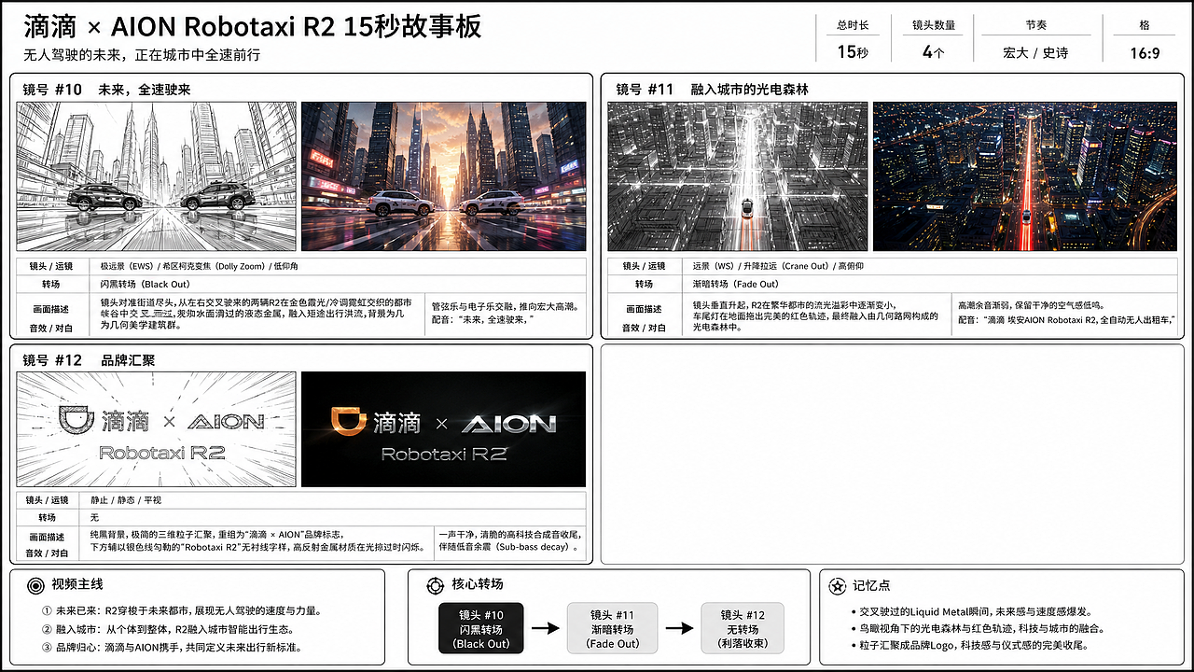This screenshot has height=672, width=1194.
Task: Click shot #11 table cell 渐暗转场（Fade Out）
Action: pos(735,284)
